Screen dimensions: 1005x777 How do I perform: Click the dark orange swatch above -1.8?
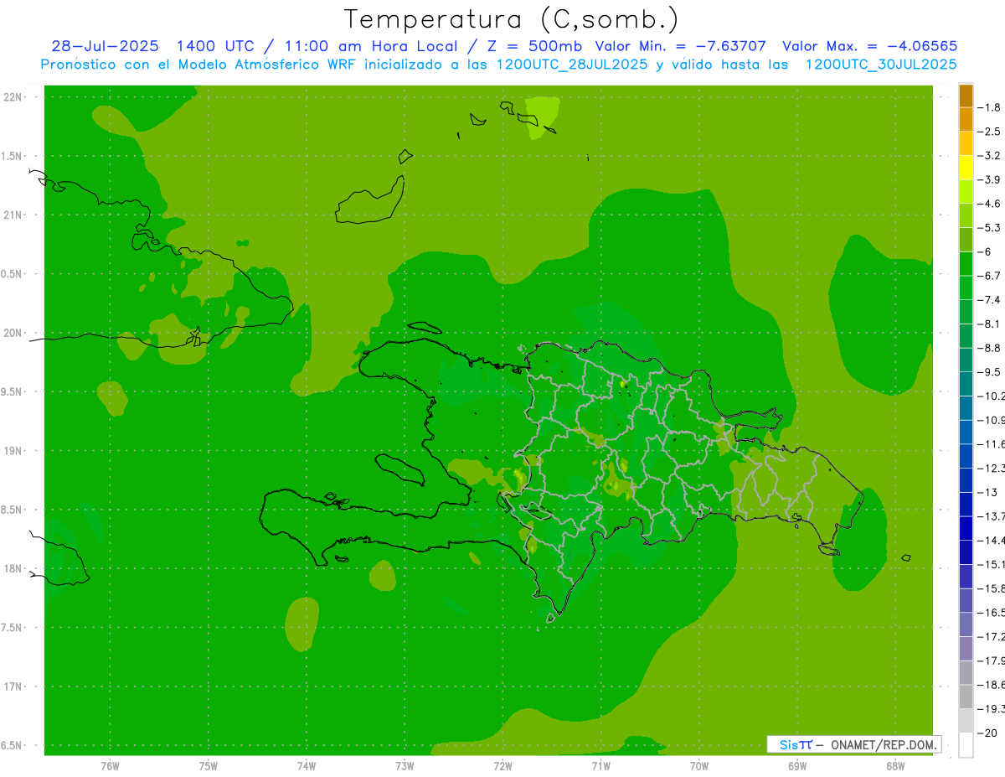(x=966, y=96)
